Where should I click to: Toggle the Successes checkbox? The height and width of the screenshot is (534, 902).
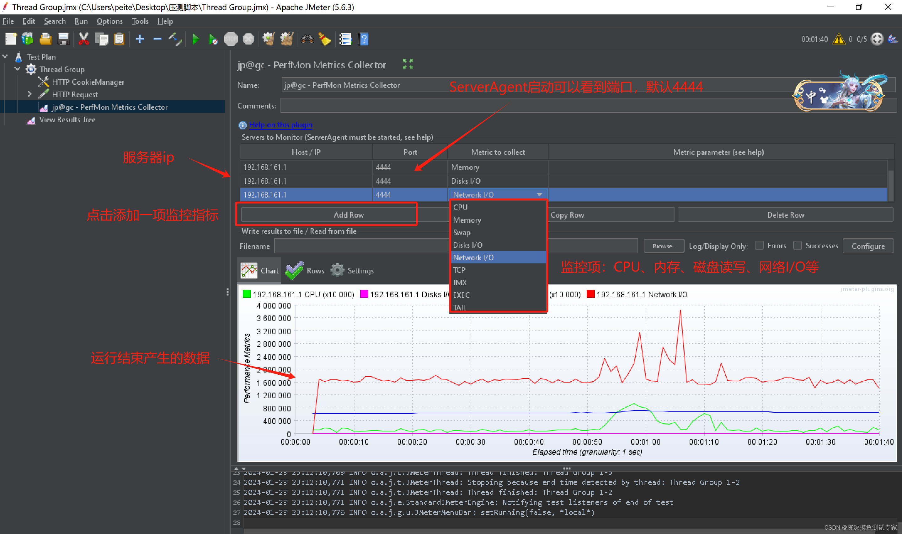(x=797, y=246)
